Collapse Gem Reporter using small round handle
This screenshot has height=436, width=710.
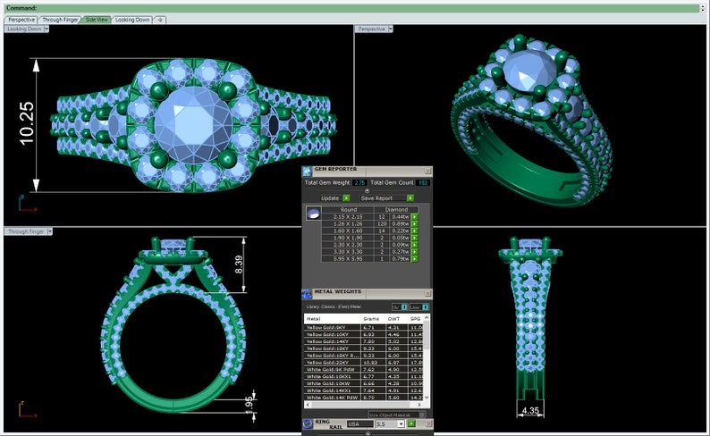pyautogui.click(x=367, y=190)
